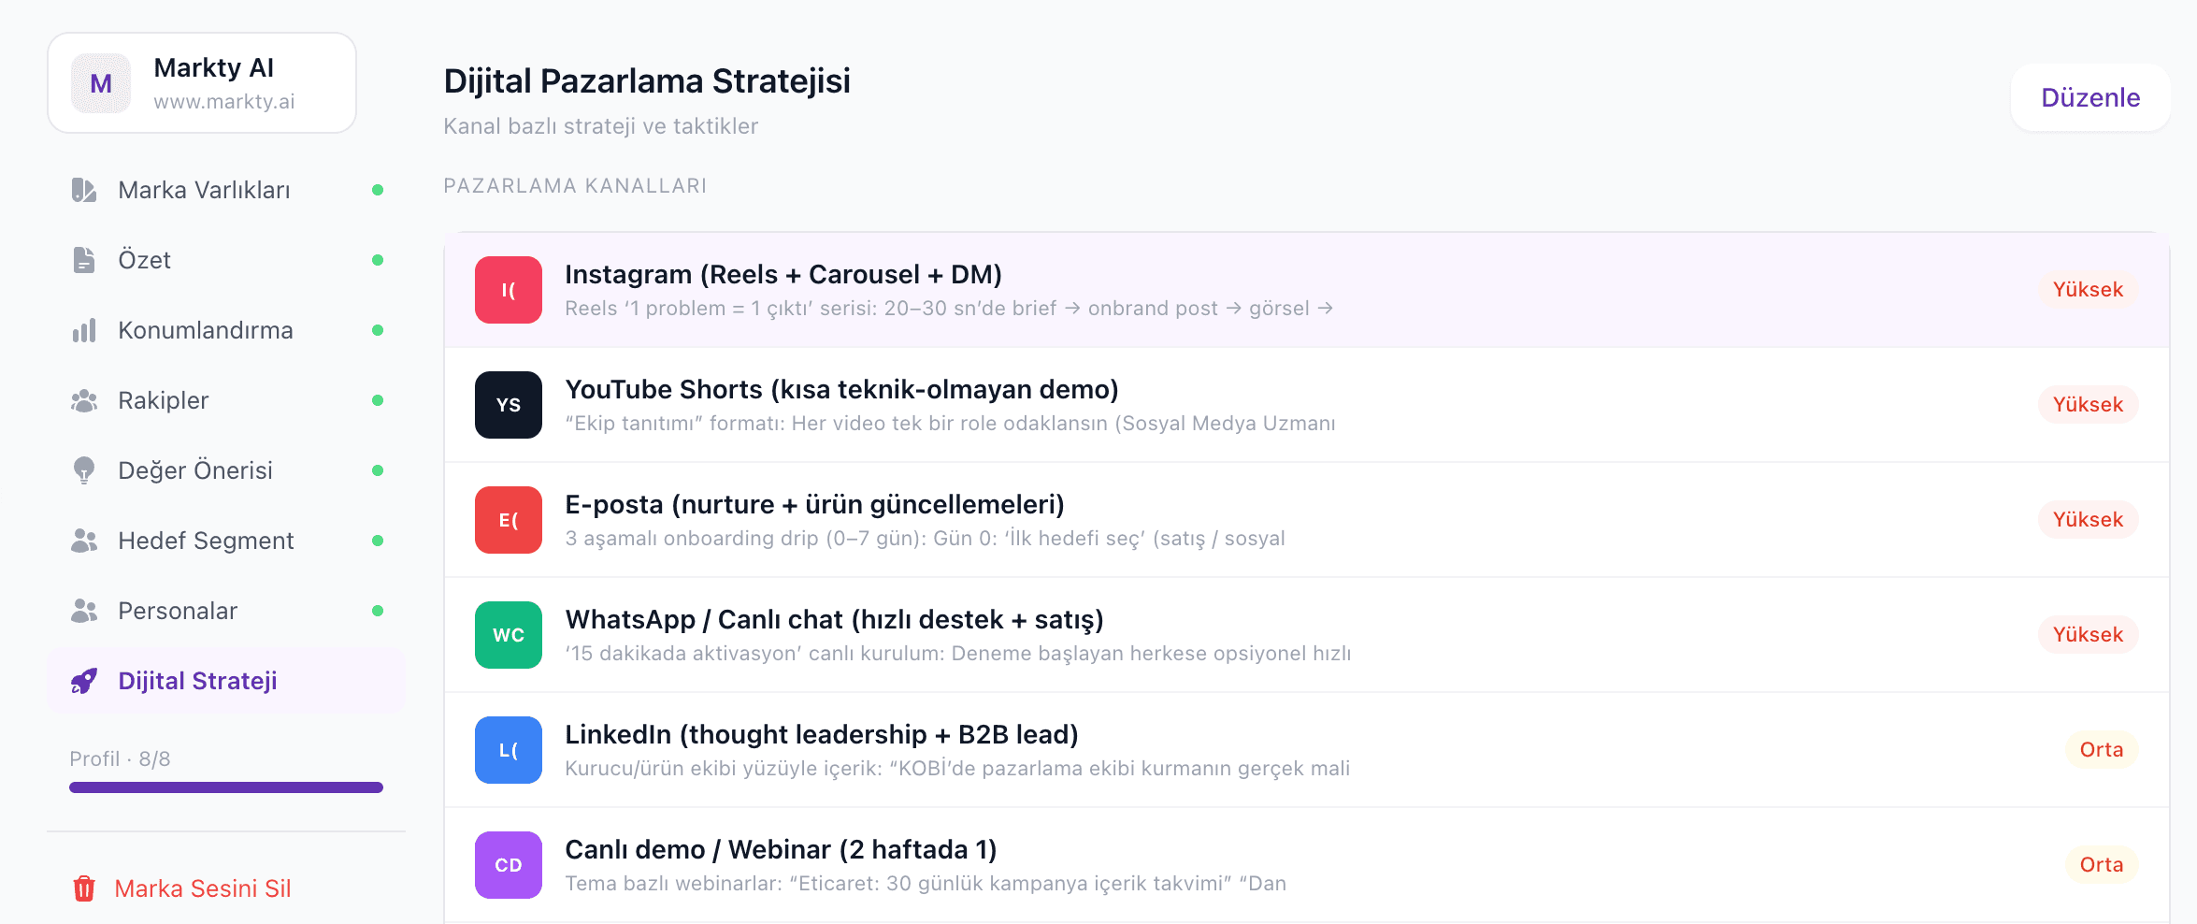This screenshot has width=2197, height=924.
Task: Click the Marka Sesini Sil link
Action: pos(203,888)
